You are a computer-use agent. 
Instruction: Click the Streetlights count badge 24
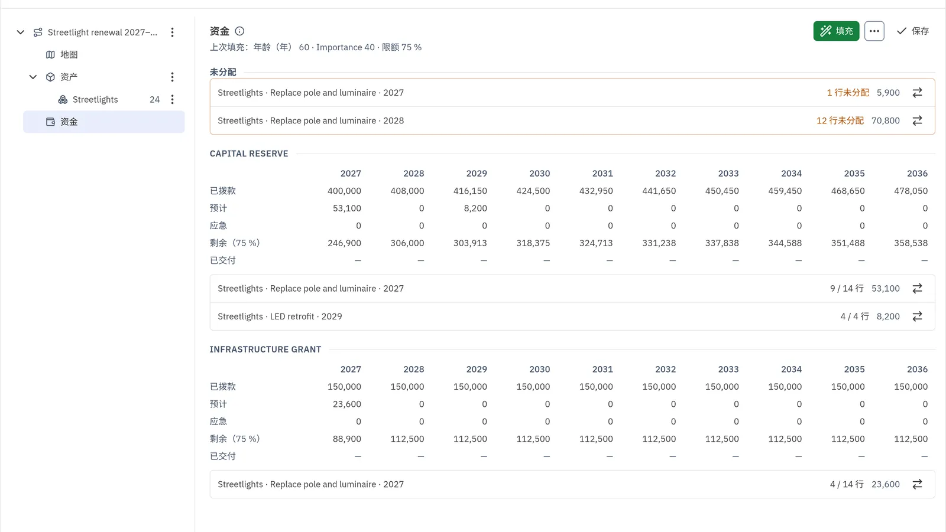tap(154, 99)
